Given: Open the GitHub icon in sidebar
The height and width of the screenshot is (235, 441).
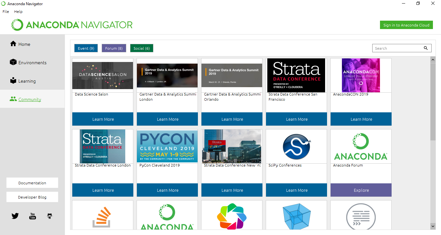Looking at the screenshot, I should coord(49,216).
